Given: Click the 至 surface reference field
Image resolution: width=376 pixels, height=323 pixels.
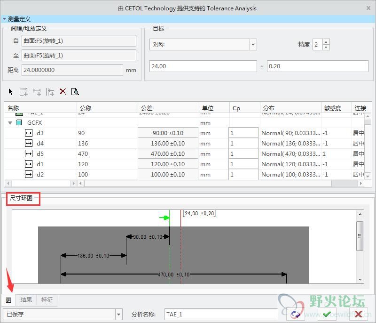Looking at the screenshot, I should pos(79,56).
